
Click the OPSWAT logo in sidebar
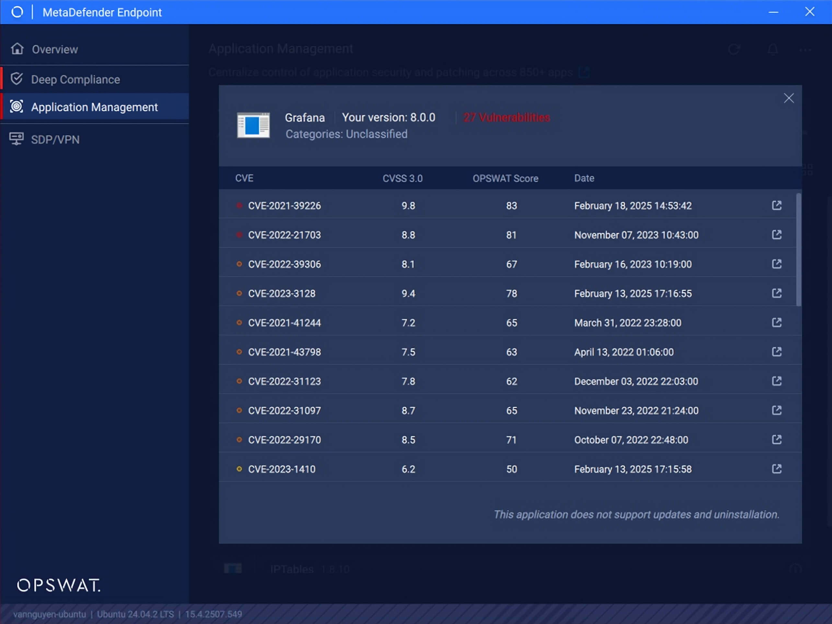(x=59, y=585)
